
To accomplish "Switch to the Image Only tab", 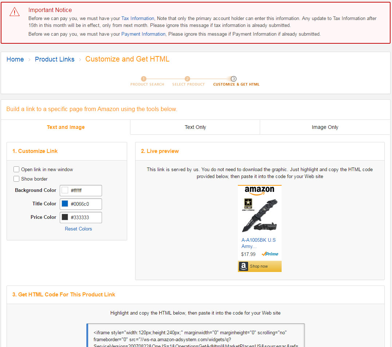I will pyautogui.click(x=325, y=127).
